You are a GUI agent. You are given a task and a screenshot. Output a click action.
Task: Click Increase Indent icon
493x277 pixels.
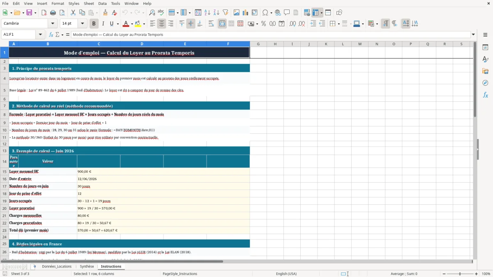[313, 24]
